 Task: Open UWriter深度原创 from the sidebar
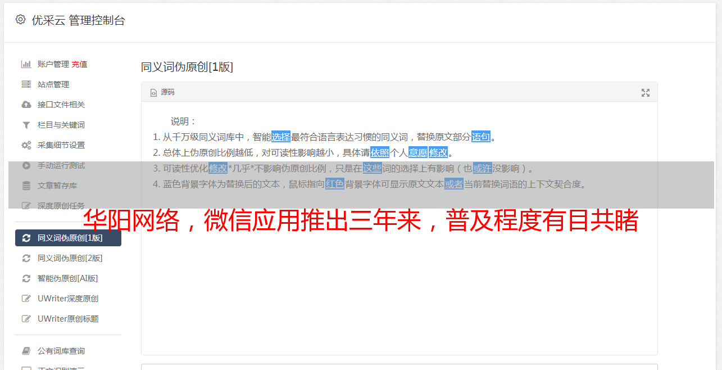click(x=68, y=299)
